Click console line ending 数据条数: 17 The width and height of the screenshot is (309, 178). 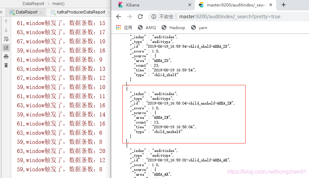pos(61,32)
